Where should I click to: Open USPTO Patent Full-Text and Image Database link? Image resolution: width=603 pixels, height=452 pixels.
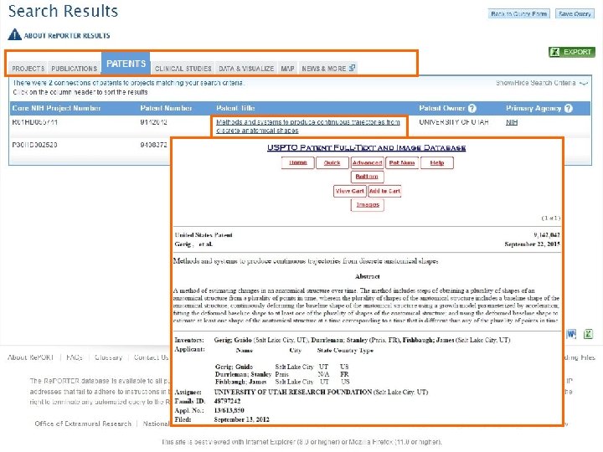[x=367, y=147]
